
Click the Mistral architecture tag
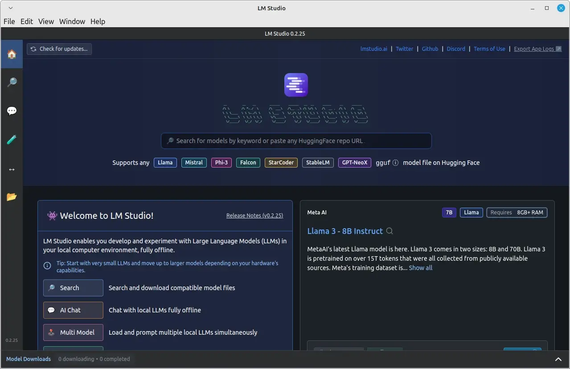[x=194, y=163]
